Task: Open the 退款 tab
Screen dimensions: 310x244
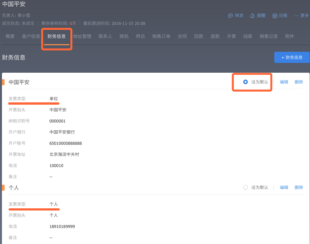Action: click(215, 36)
